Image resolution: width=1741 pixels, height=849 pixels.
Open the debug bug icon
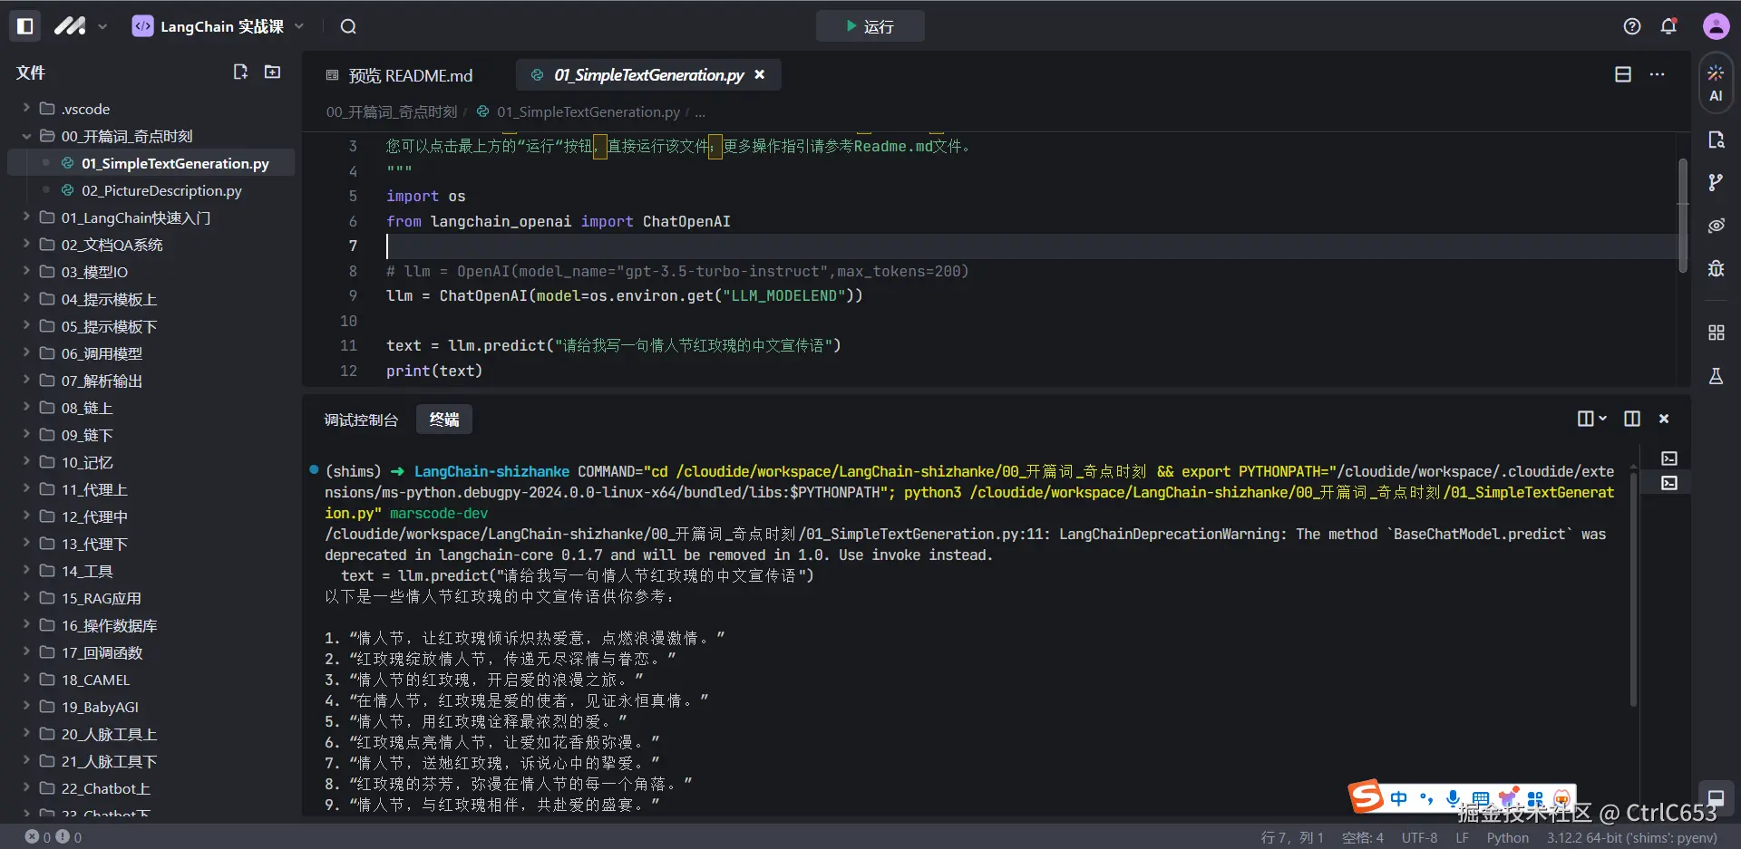click(1716, 268)
